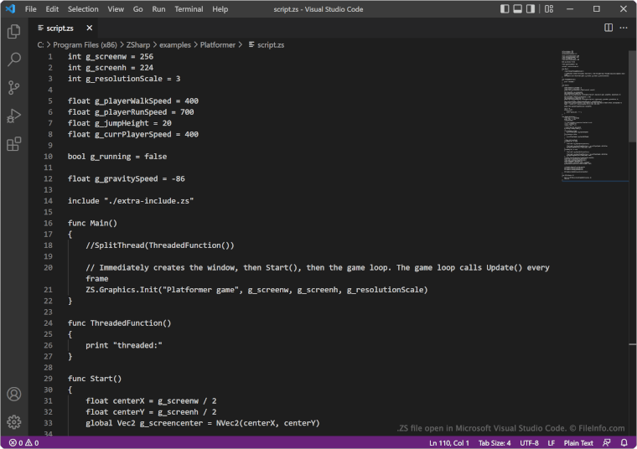
Task: Click the Split Editor Right icon
Action: coord(609,28)
